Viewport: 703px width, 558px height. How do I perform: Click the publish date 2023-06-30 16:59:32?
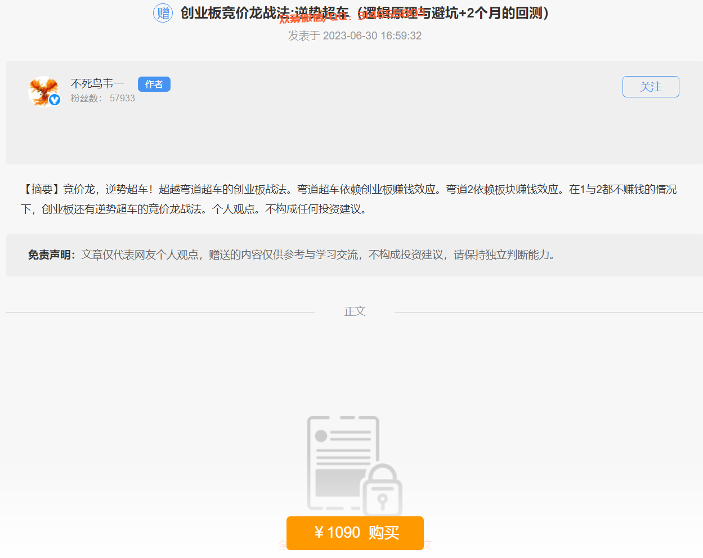pyautogui.click(x=355, y=35)
